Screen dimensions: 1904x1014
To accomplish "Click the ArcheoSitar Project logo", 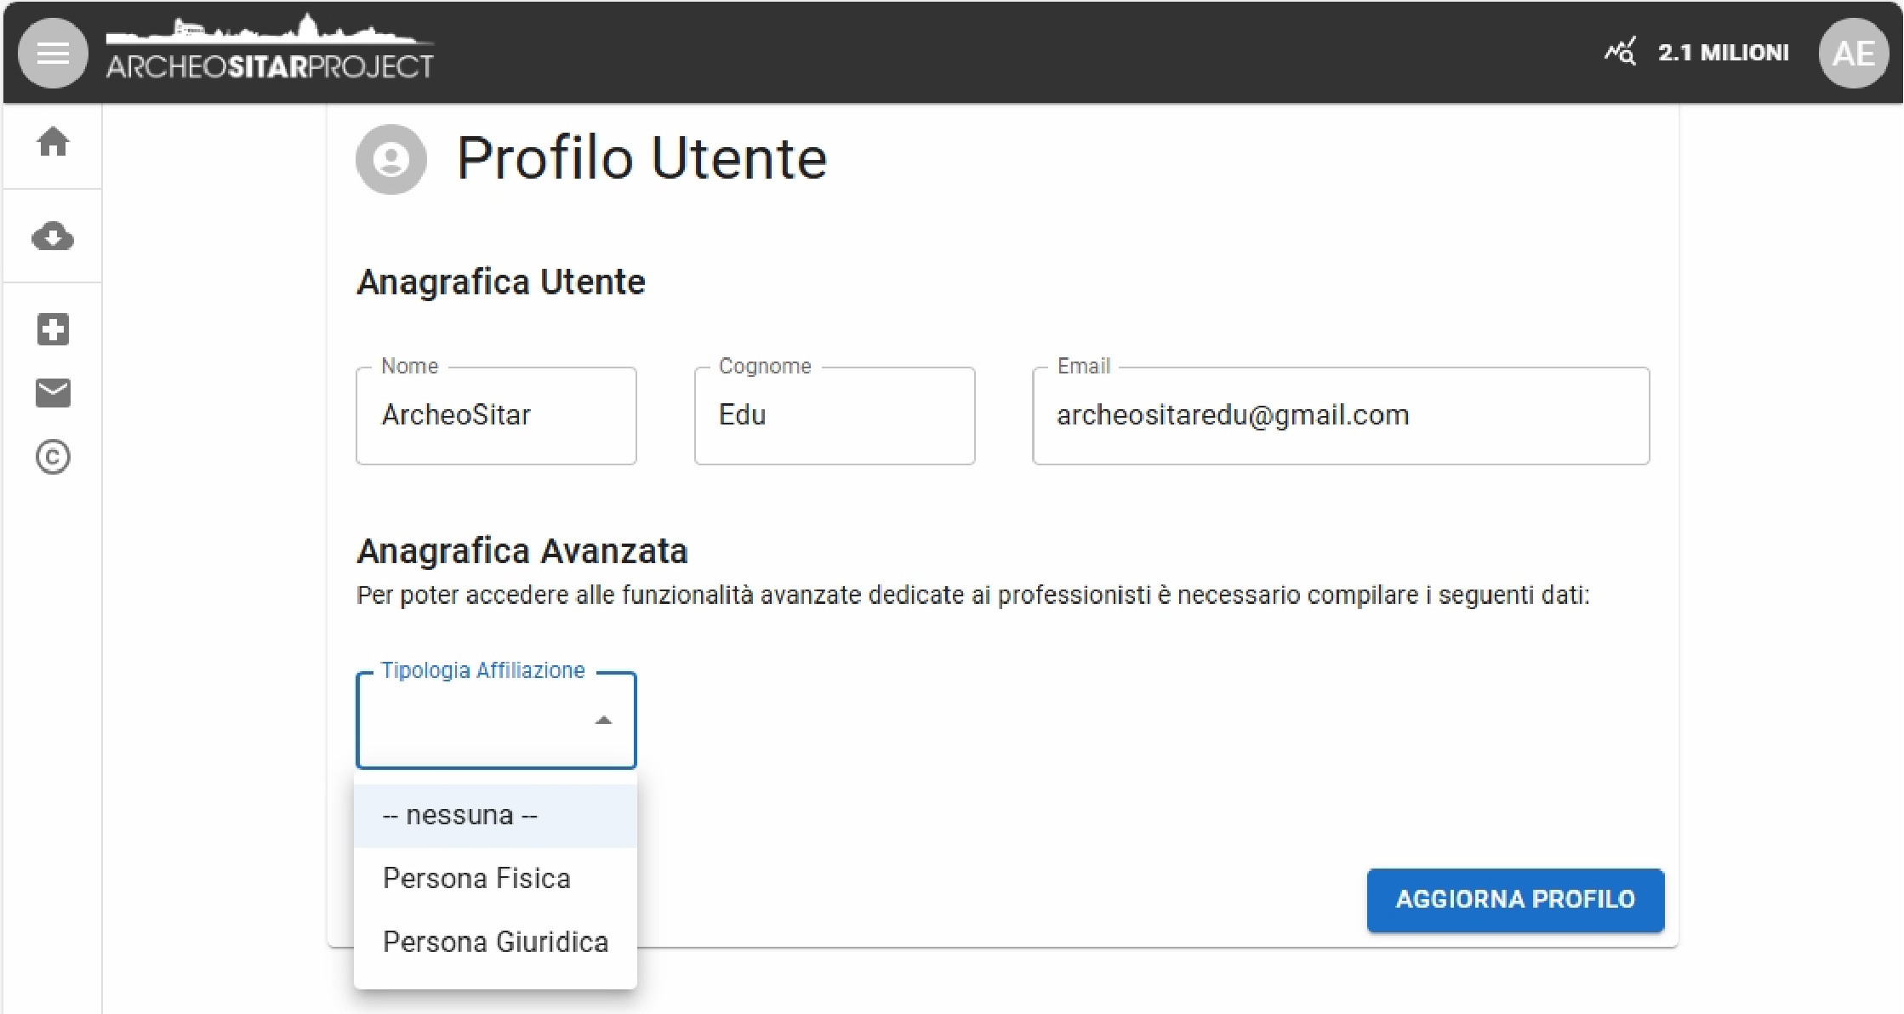I will point(270,51).
